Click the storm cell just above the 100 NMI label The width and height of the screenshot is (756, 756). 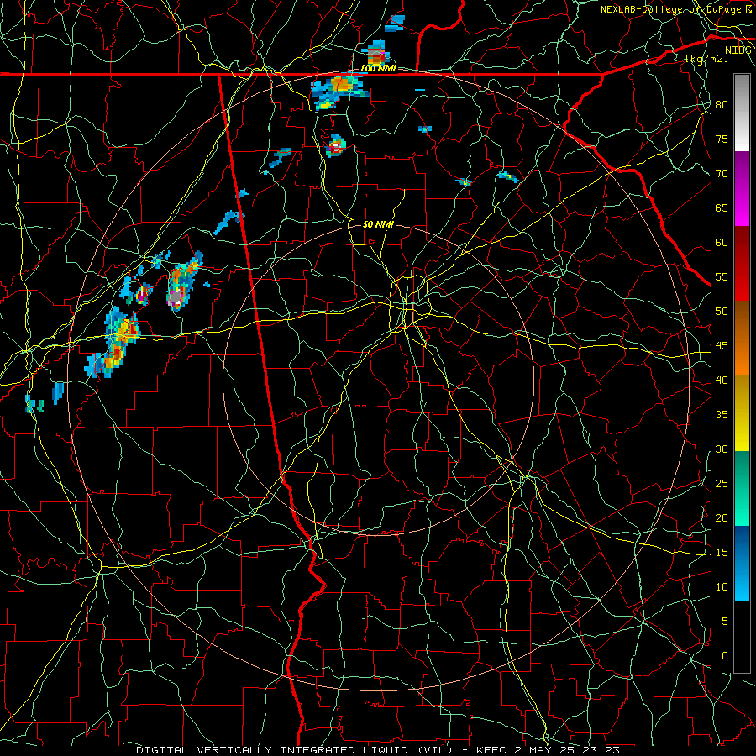pyautogui.click(x=375, y=54)
